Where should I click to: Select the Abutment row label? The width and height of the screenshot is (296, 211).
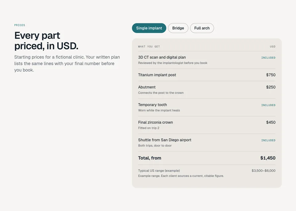coord(147,87)
